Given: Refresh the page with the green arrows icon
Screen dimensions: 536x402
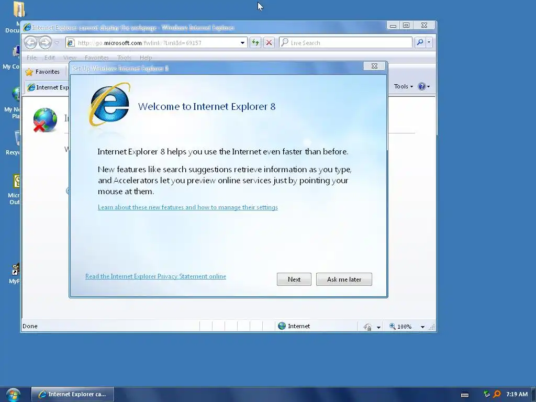Looking at the screenshot, I should 255,43.
